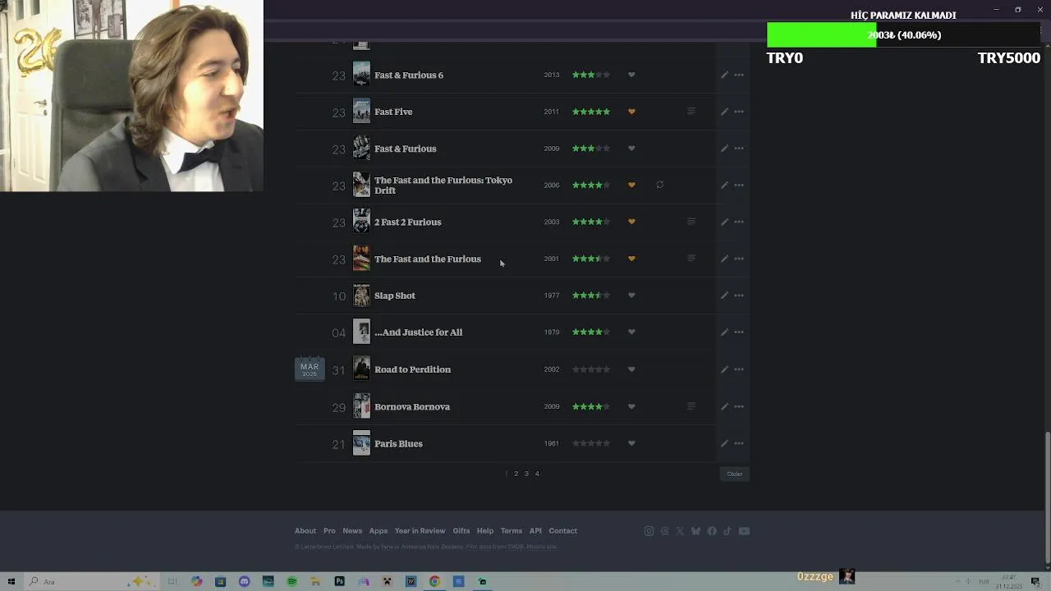Open review icon for Bornova Bornova
Image resolution: width=1051 pixels, height=591 pixels.
[x=691, y=406]
